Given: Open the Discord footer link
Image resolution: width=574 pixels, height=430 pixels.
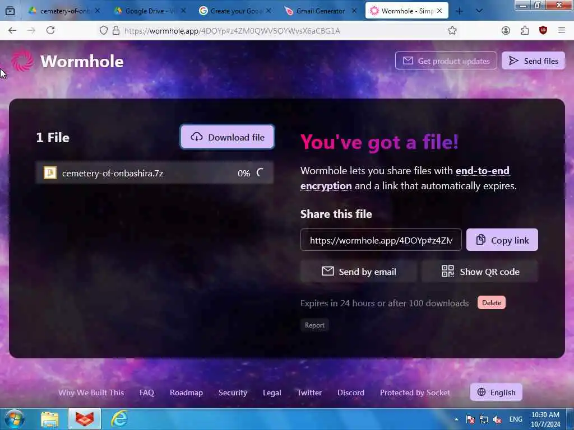Looking at the screenshot, I should tap(351, 392).
